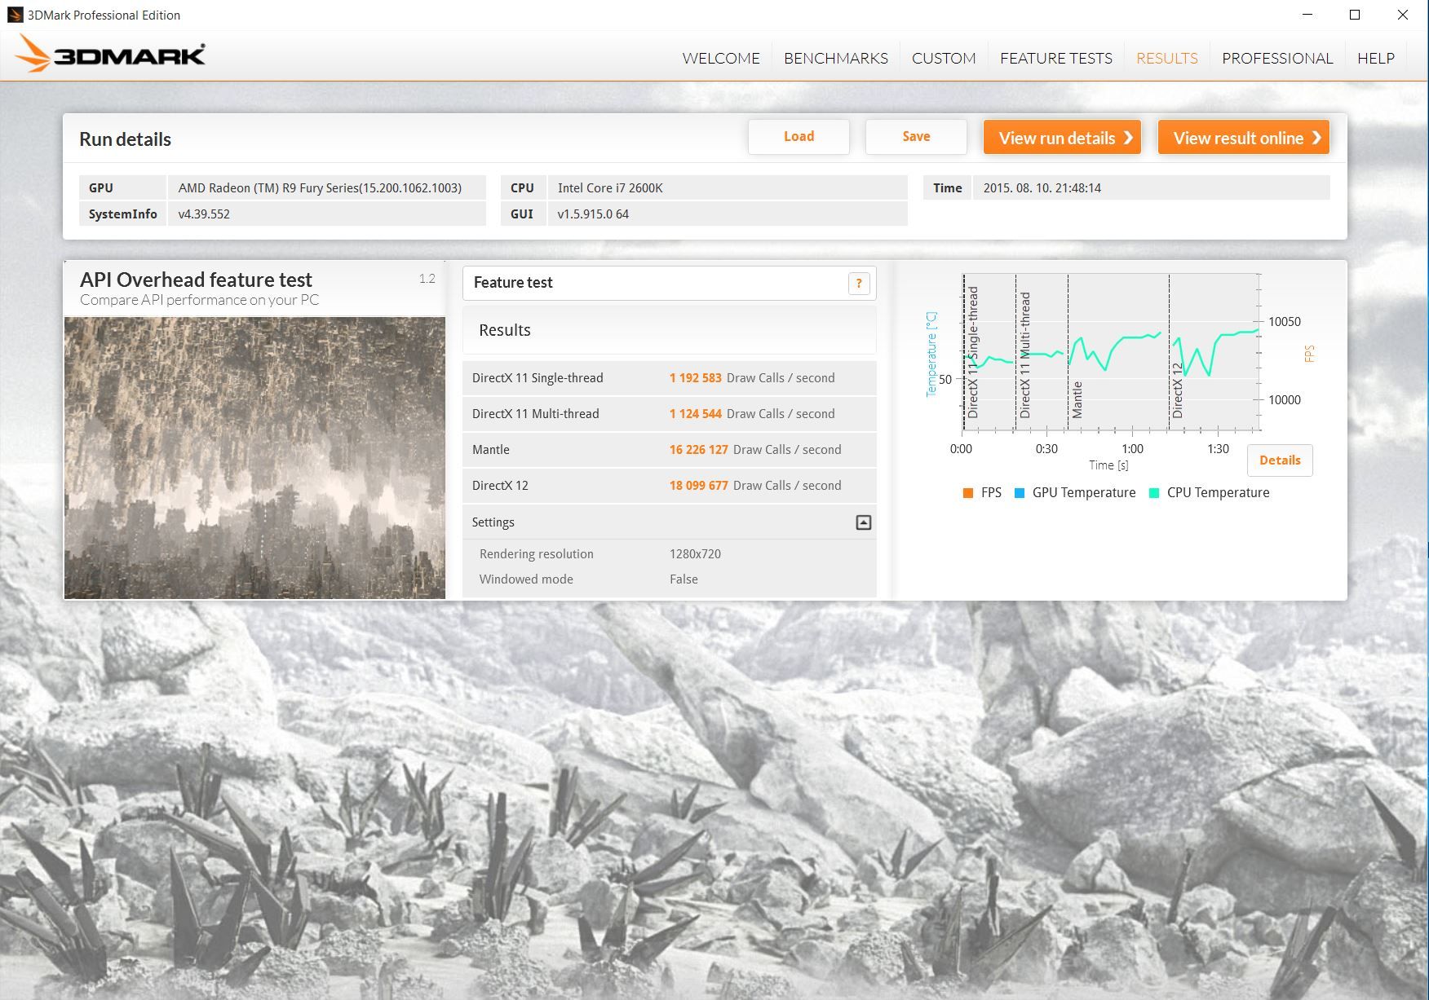Minimize the 3DMark window
This screenshot has height=1000, width=1429.
tap(1307, 15)
